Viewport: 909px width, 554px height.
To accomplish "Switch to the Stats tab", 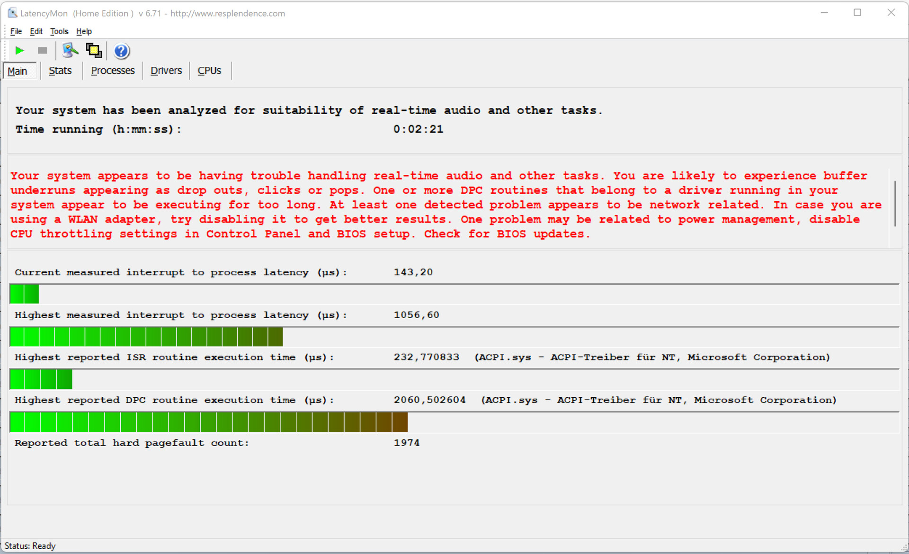I will (x=60, y=71).
